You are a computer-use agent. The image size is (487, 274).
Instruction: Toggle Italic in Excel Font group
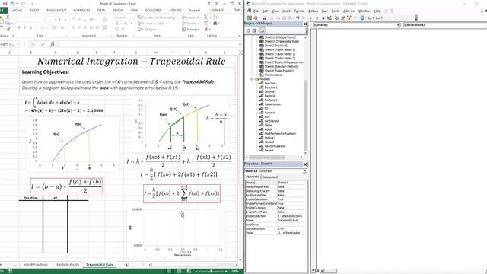[25, 27]
